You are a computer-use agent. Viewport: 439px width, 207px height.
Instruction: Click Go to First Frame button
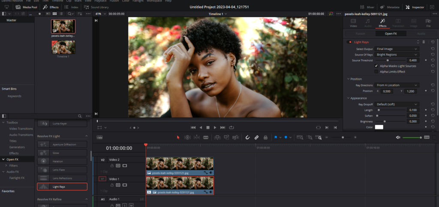coord(193,127)
